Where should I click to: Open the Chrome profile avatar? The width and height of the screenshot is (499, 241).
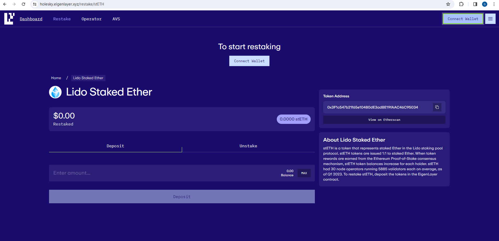click(485, 4)
